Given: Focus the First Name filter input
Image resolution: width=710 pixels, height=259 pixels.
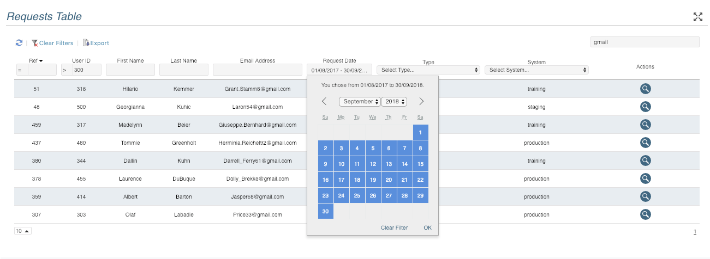Looking at the screenshot, I should pos(130,70).
